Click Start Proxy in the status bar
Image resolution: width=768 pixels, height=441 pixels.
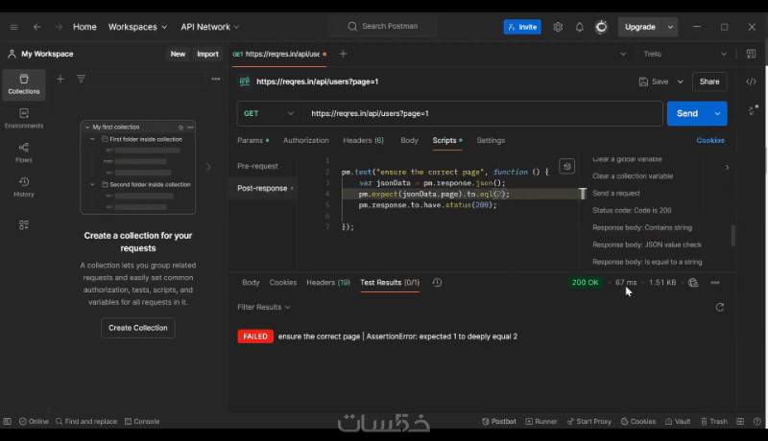tap(589, 422)
